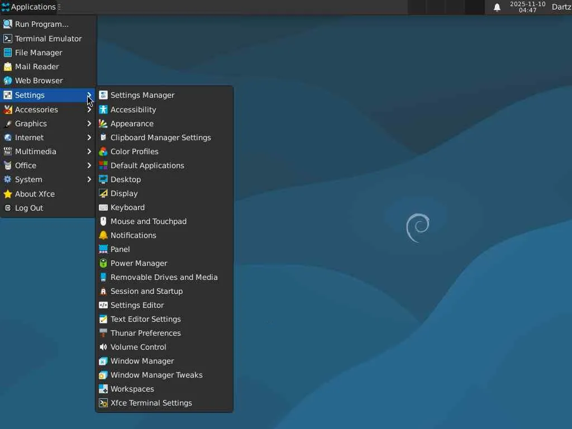
Task: Click the Dartz user name in panel
Action: click(561, 7)
